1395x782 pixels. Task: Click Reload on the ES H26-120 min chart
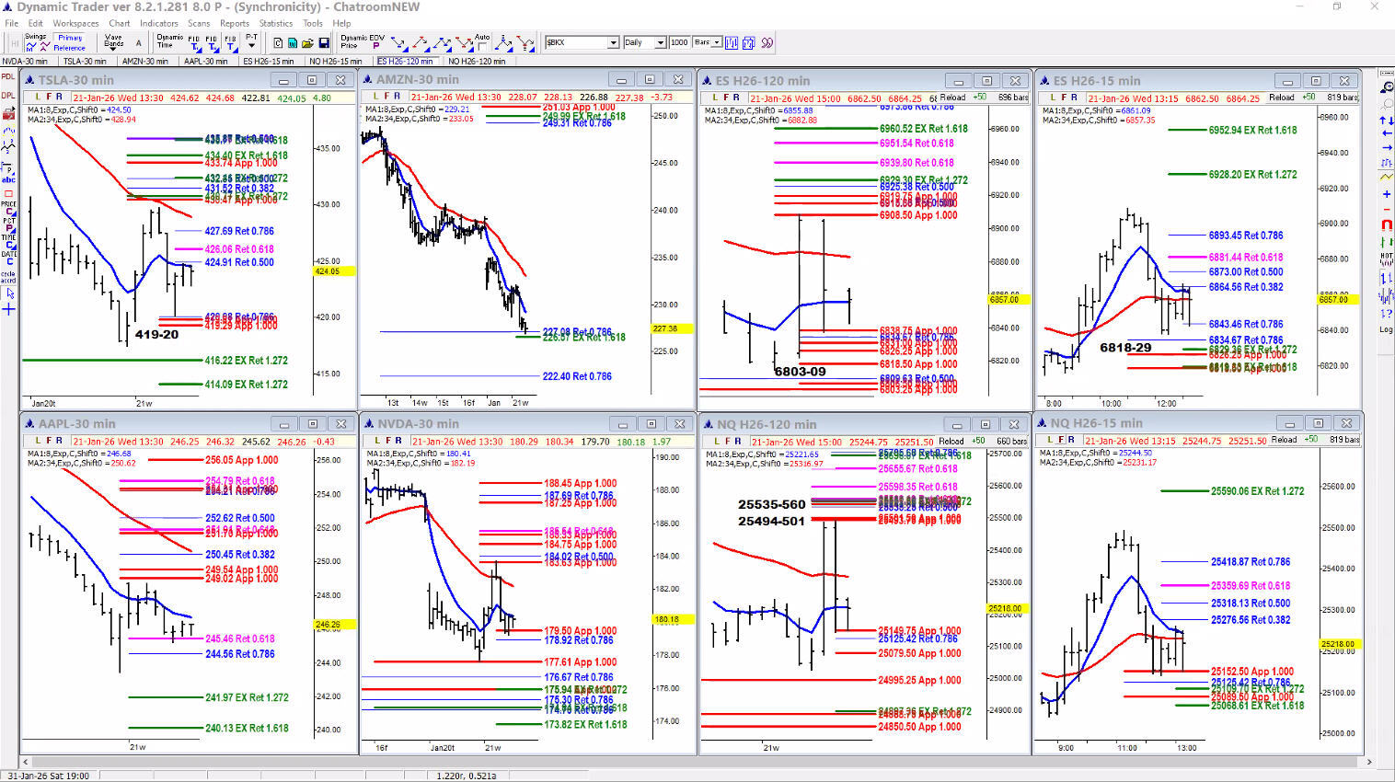click(x=952, y=98)
